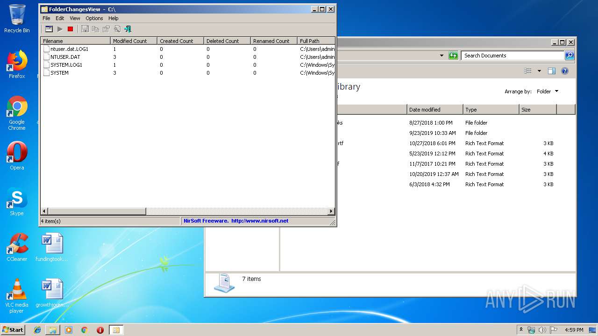
Task: Click the 4:59 PM taskbar clock
Action: (x=574, y=330)
